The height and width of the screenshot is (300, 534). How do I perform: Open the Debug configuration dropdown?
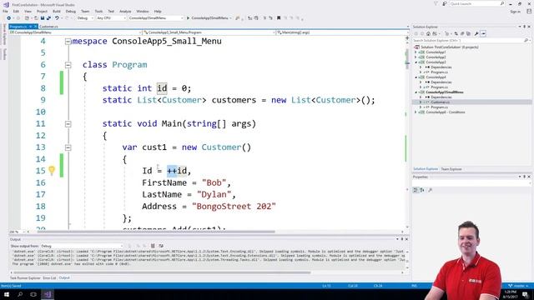pyautogui.click(x=85, y=18)
